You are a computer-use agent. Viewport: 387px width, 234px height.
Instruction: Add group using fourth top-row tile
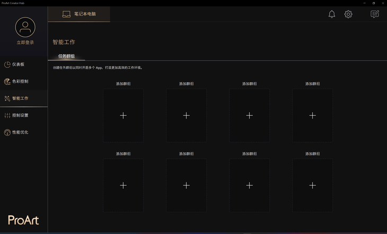point(312,115)
